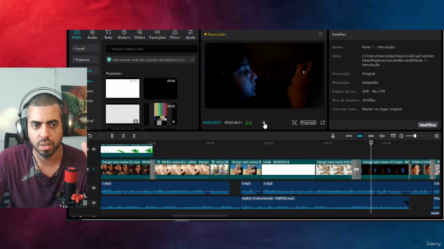Open the Stickers tab
This screenshot has height=249, width=444.
123,35
